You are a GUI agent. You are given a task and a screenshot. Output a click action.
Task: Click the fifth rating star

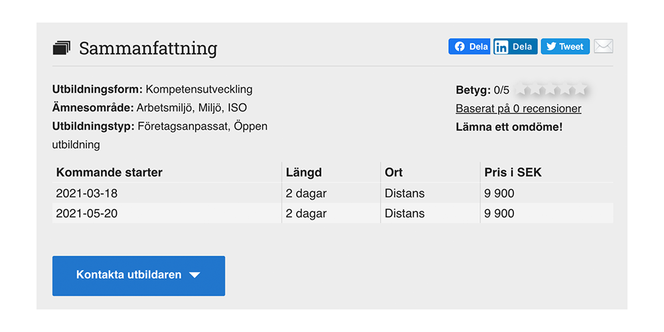[581, 90]
